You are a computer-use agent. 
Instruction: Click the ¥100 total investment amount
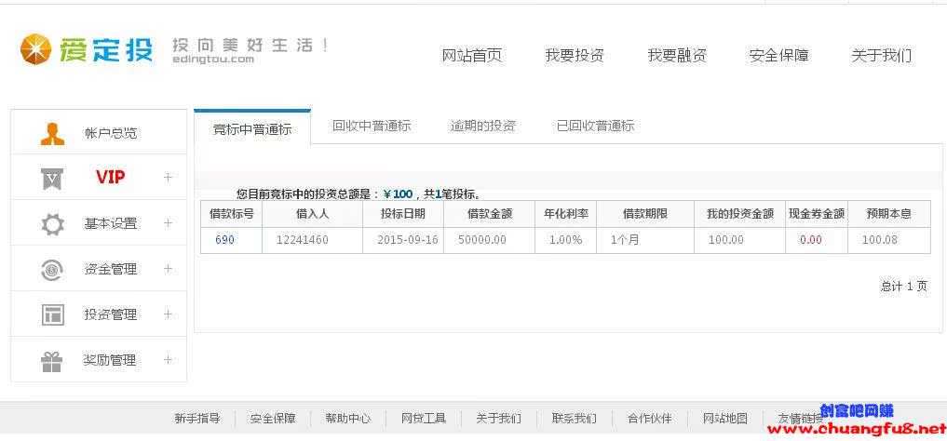coord(398,194)
